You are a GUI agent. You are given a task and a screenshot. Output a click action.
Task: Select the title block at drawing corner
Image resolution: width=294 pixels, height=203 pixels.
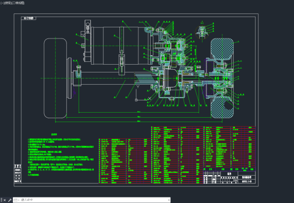(229, 177)
